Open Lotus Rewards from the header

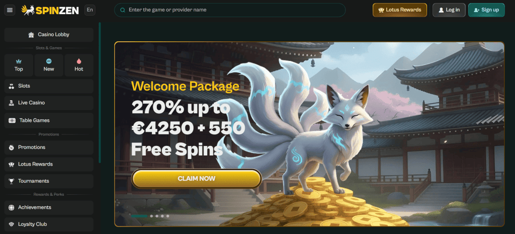point(400,10)
